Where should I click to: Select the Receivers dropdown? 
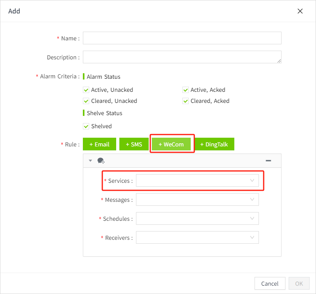197,237
